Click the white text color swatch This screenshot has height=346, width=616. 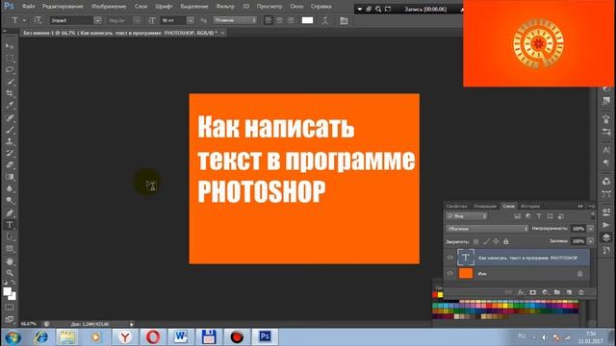pyautogui.click(x=307, y=20)
